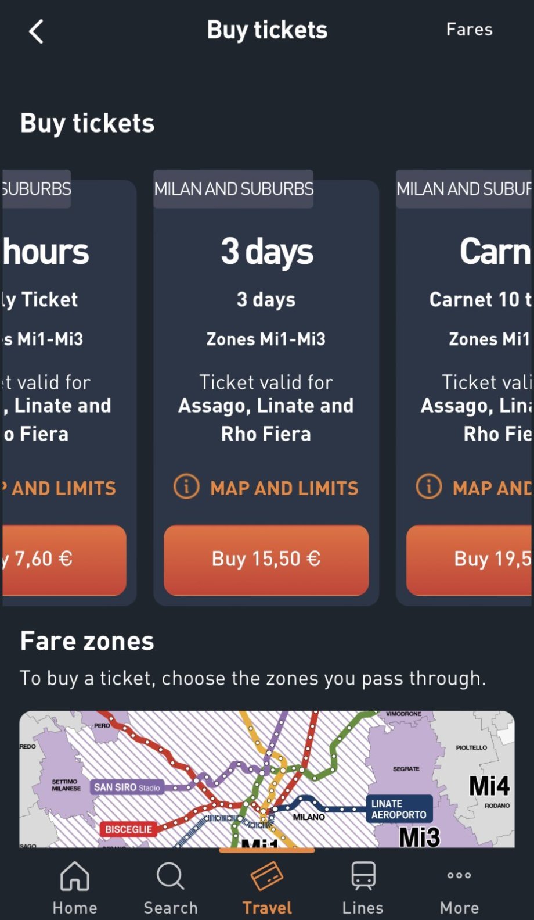Tap MILAN AND SUBURBS tag on 3 days card
Viewport: 534px width, 920px height.
(x=234, y=189)
